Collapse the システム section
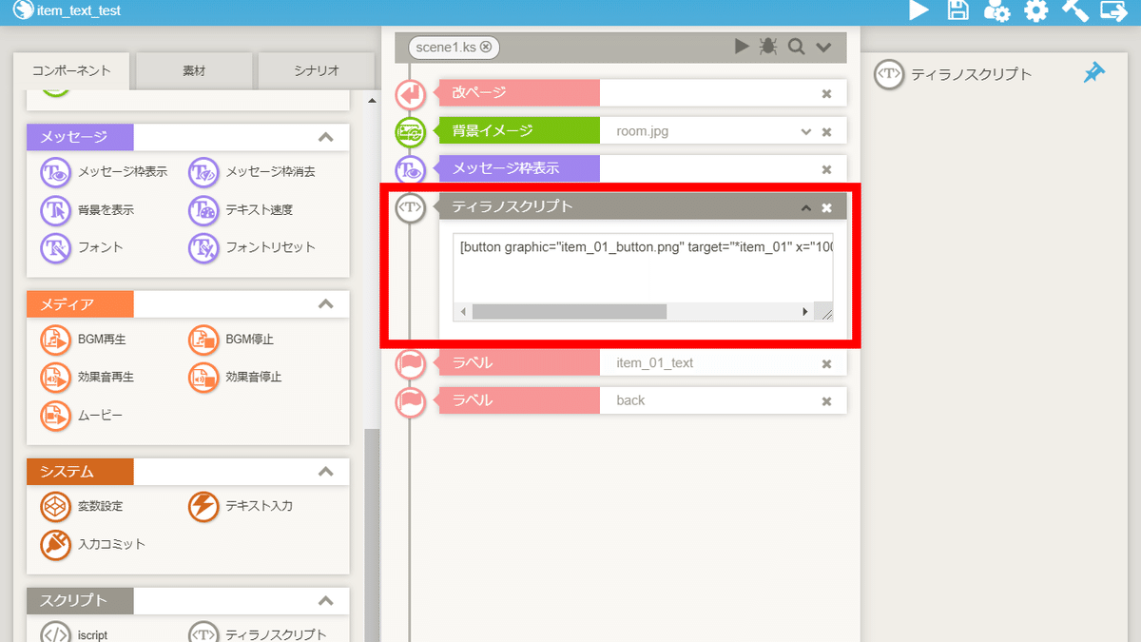 coord(326,472)
